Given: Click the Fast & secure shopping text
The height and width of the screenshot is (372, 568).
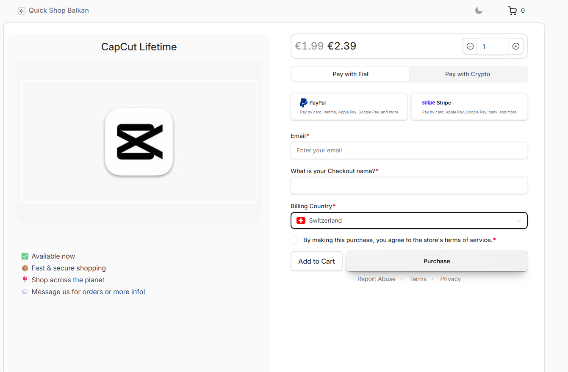Looking at the screenshot, I should point(69,268).
